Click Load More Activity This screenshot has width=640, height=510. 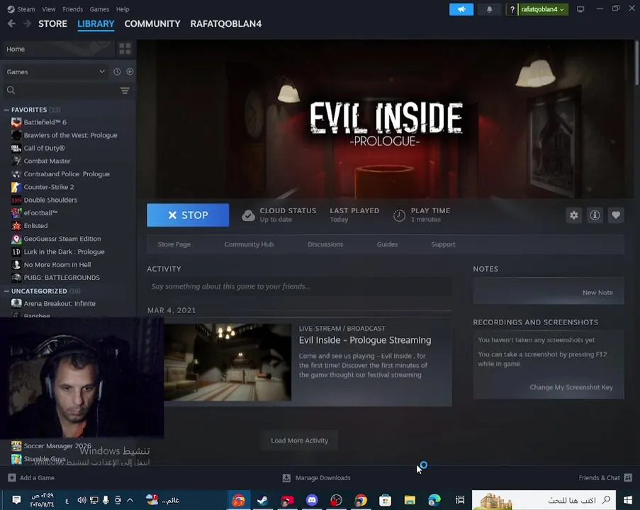tap(299, 441)
